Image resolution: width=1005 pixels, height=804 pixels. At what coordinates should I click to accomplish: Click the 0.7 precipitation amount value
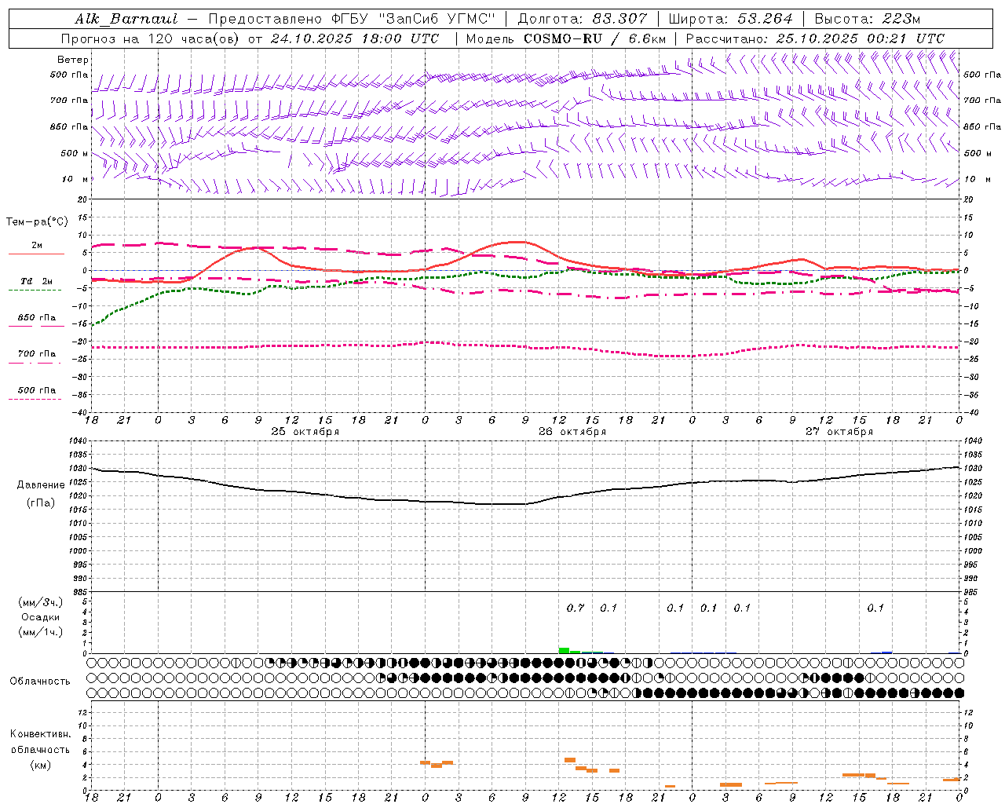click(x=576, y=608)
